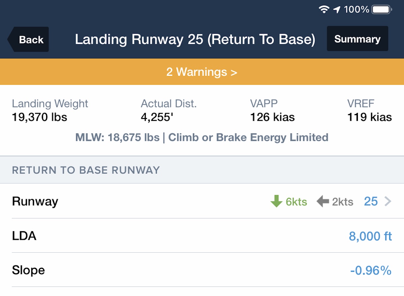This screenshot has width=404, height=296.
Task: Tap the 2kts crosswind component label
Action: pos(342,202)
